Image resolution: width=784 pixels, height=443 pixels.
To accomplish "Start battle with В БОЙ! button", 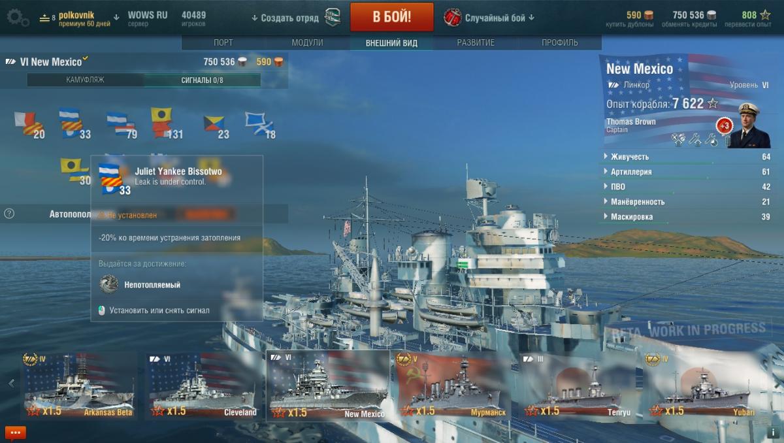I will (392, 17).
